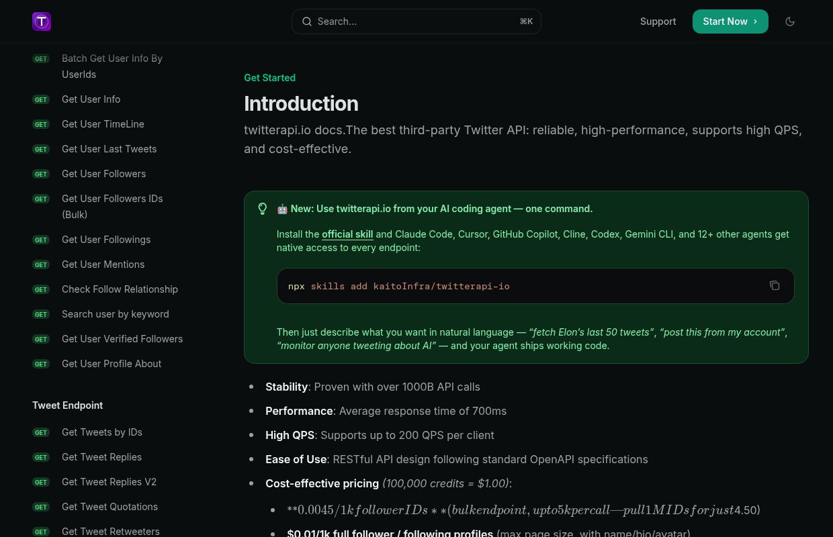
Task: Click the GET badge beside Get Tweet Quotations
Action: click(41, 507)
